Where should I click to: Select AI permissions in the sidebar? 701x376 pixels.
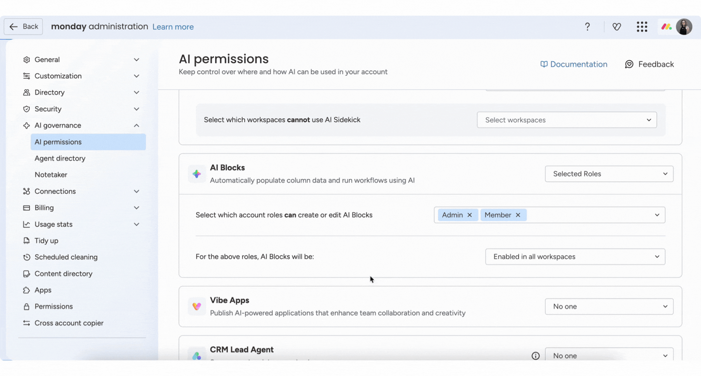pyautogui.click(x=88, y=142)
